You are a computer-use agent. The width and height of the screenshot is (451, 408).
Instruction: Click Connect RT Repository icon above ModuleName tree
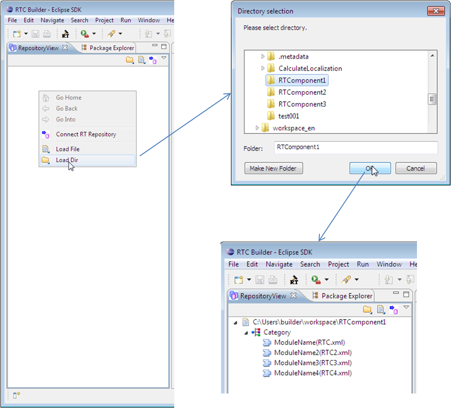pyautogui.click(x=394, y=310)
